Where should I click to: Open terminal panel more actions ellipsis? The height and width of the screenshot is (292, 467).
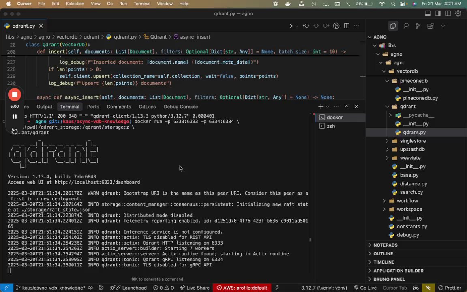(x=336, y=107)
